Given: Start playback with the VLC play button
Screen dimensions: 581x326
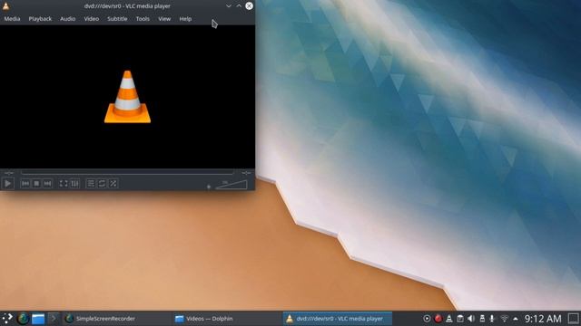Looking at the screenshot, I should (x=8, y=183).
